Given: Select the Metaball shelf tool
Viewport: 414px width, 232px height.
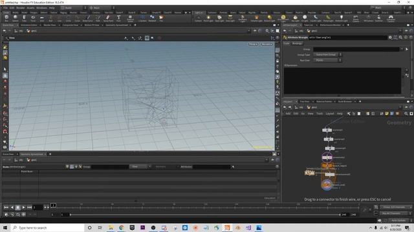Looking at the screenshot, I should (x=152, y=18).
